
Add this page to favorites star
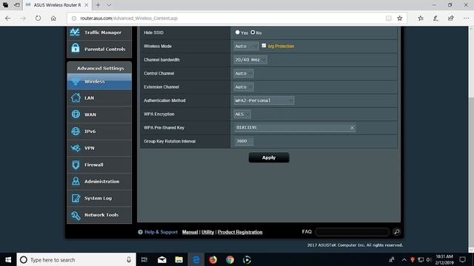pos(400,18)
